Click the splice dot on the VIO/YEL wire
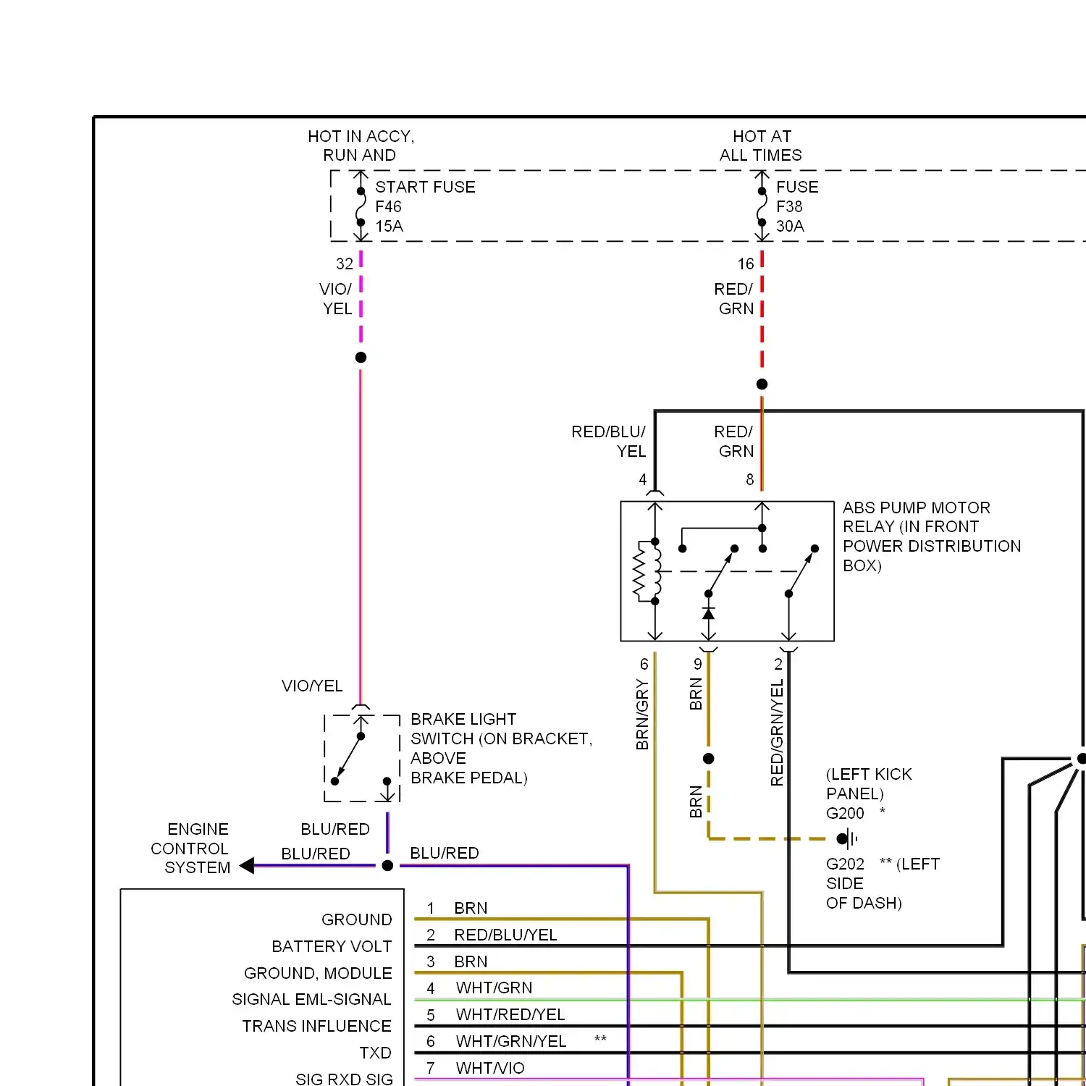This screenshot has width=1086, height=1086. (361, 358)
